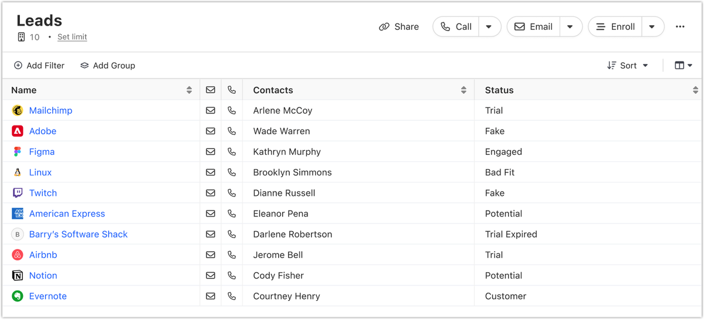Viewport: 704px width, 322px height.
Task: Open the Airbnb lead link
Action: tap(43, 255)
